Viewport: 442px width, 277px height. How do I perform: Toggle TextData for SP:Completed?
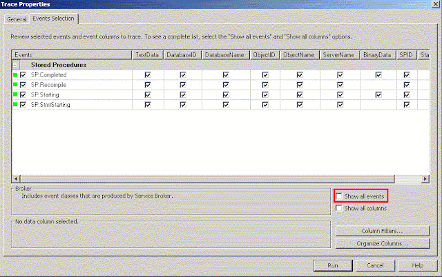[148, 75]
